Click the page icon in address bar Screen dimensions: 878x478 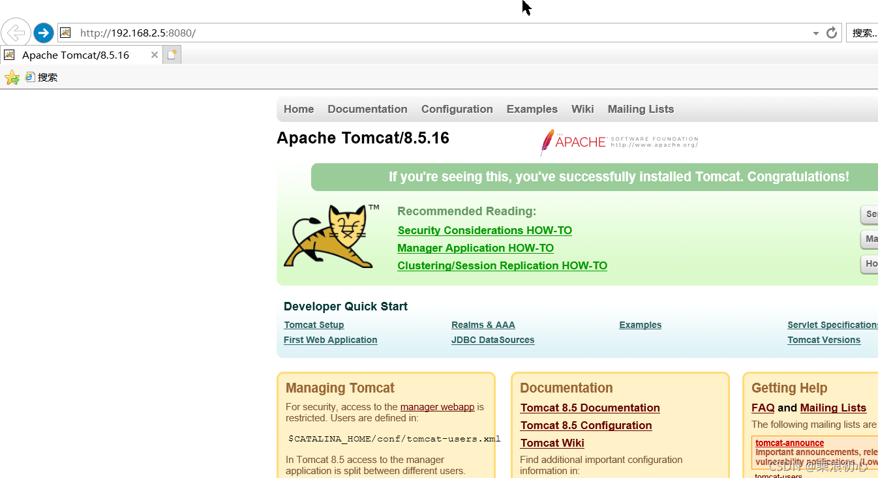pos(65,33)
